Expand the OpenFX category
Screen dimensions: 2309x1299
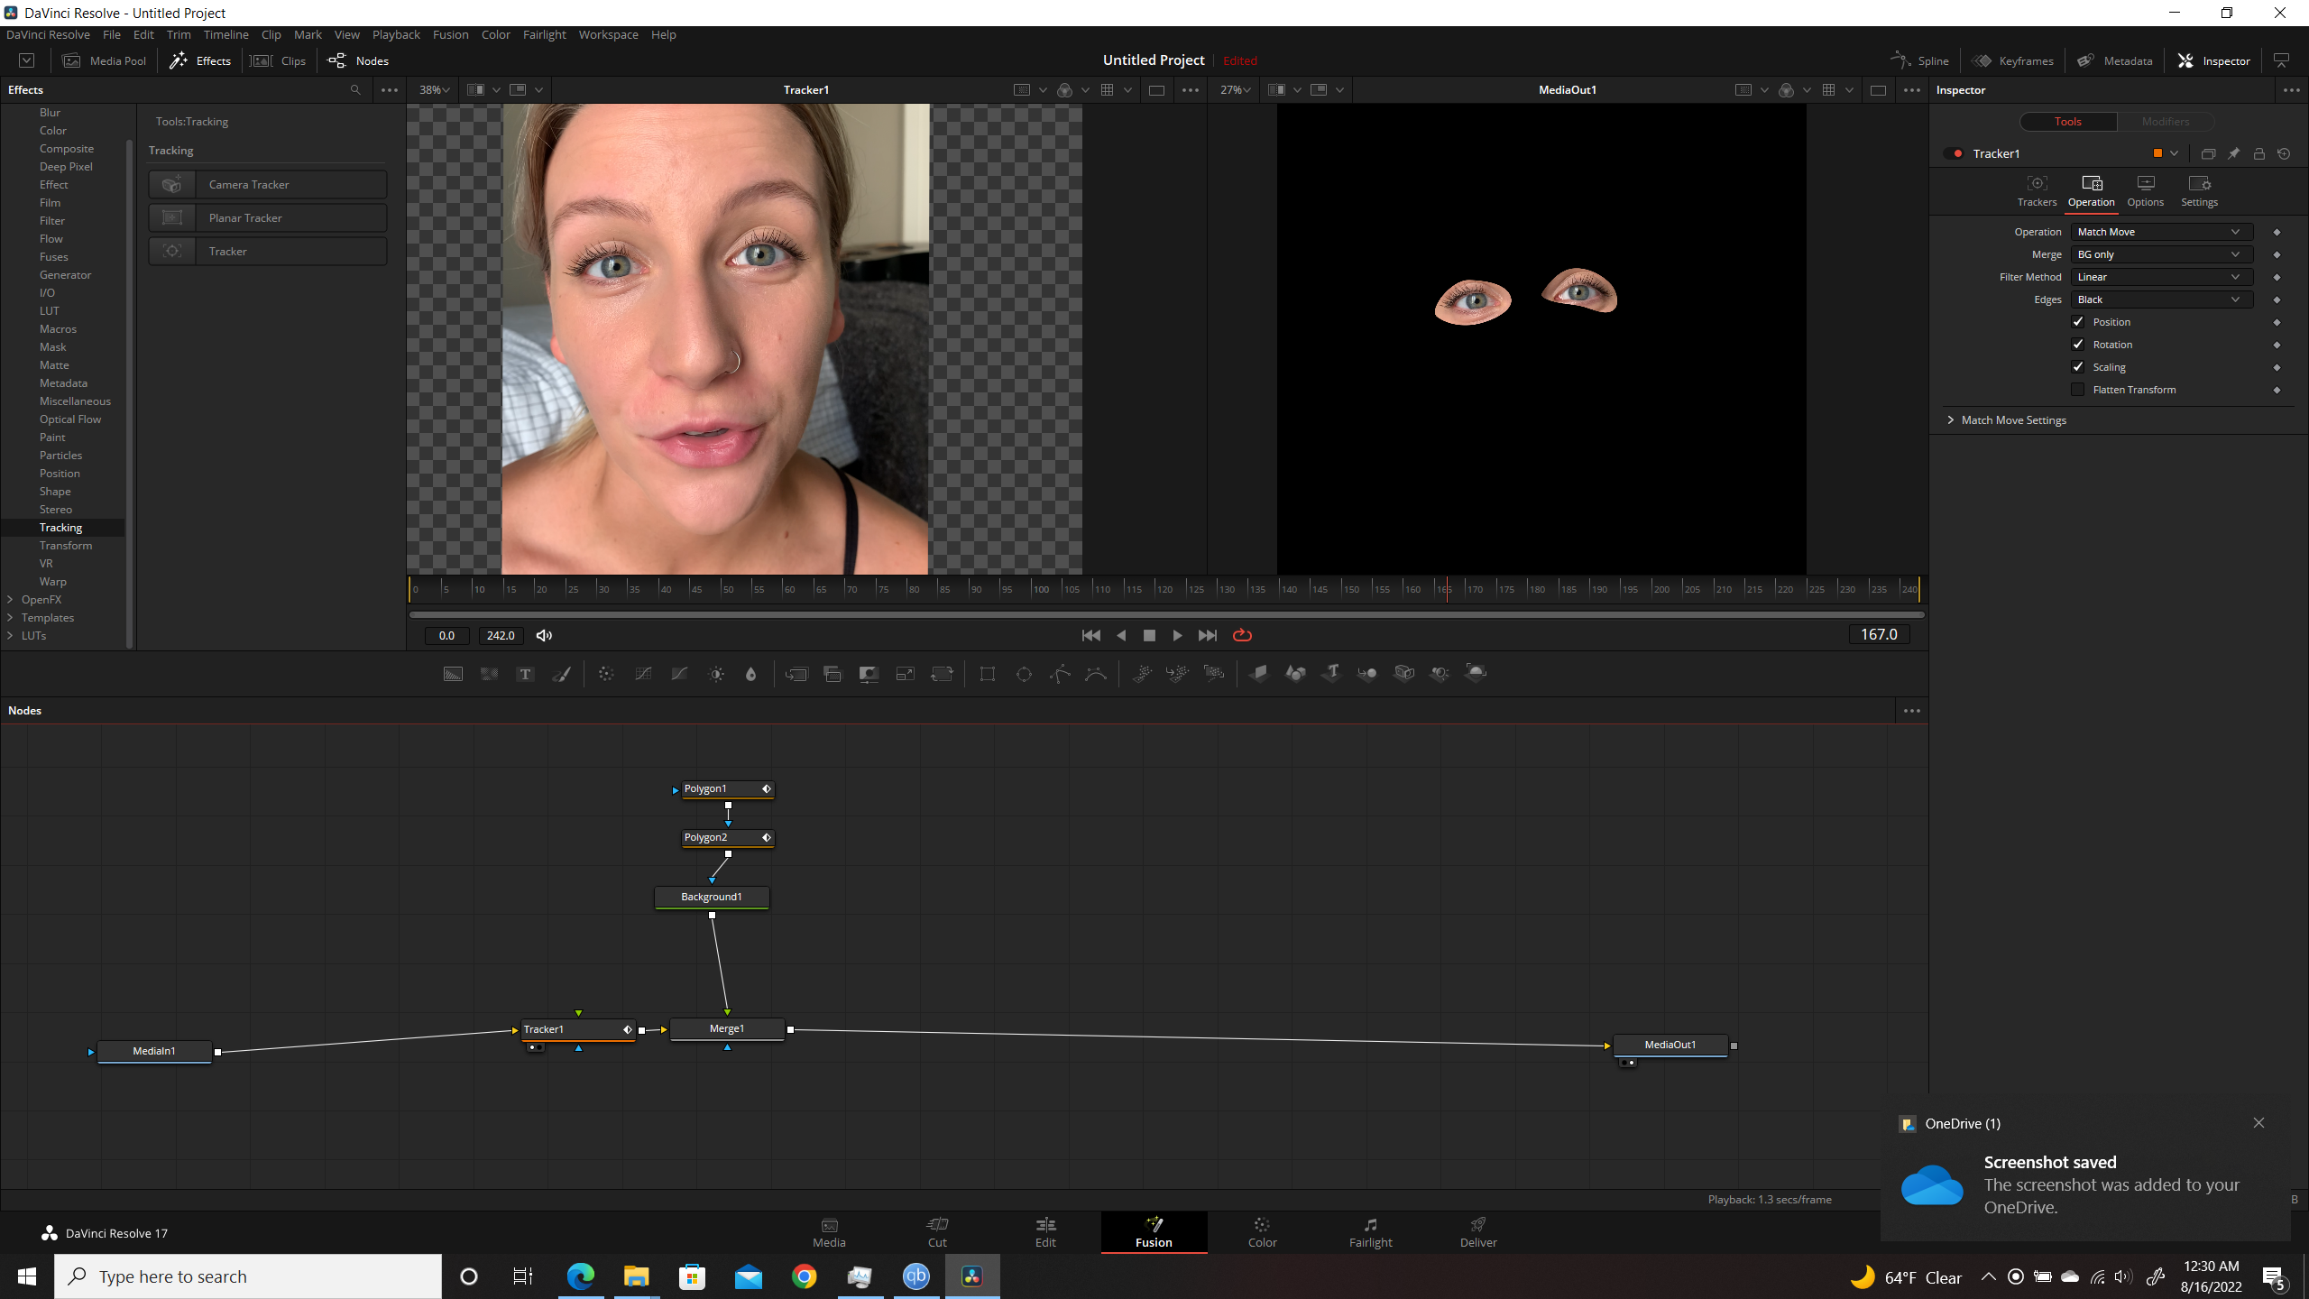click(10, 600)
